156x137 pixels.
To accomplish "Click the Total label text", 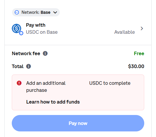I will [18, 66].
